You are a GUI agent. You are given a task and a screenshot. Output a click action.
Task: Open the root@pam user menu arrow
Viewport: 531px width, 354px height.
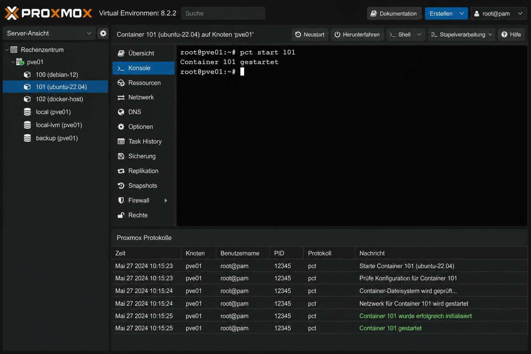520,13
